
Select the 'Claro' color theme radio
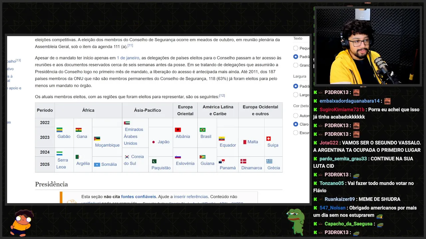pyautogui.click(x=296, y=124)
